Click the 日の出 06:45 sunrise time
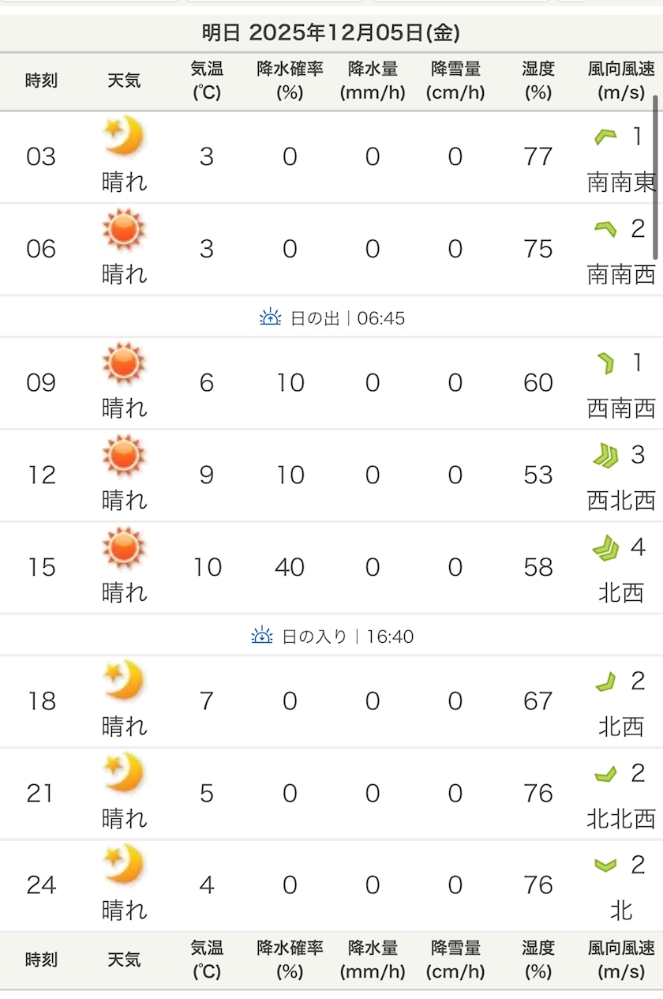 pyautogui.click(x=347, y=318)
